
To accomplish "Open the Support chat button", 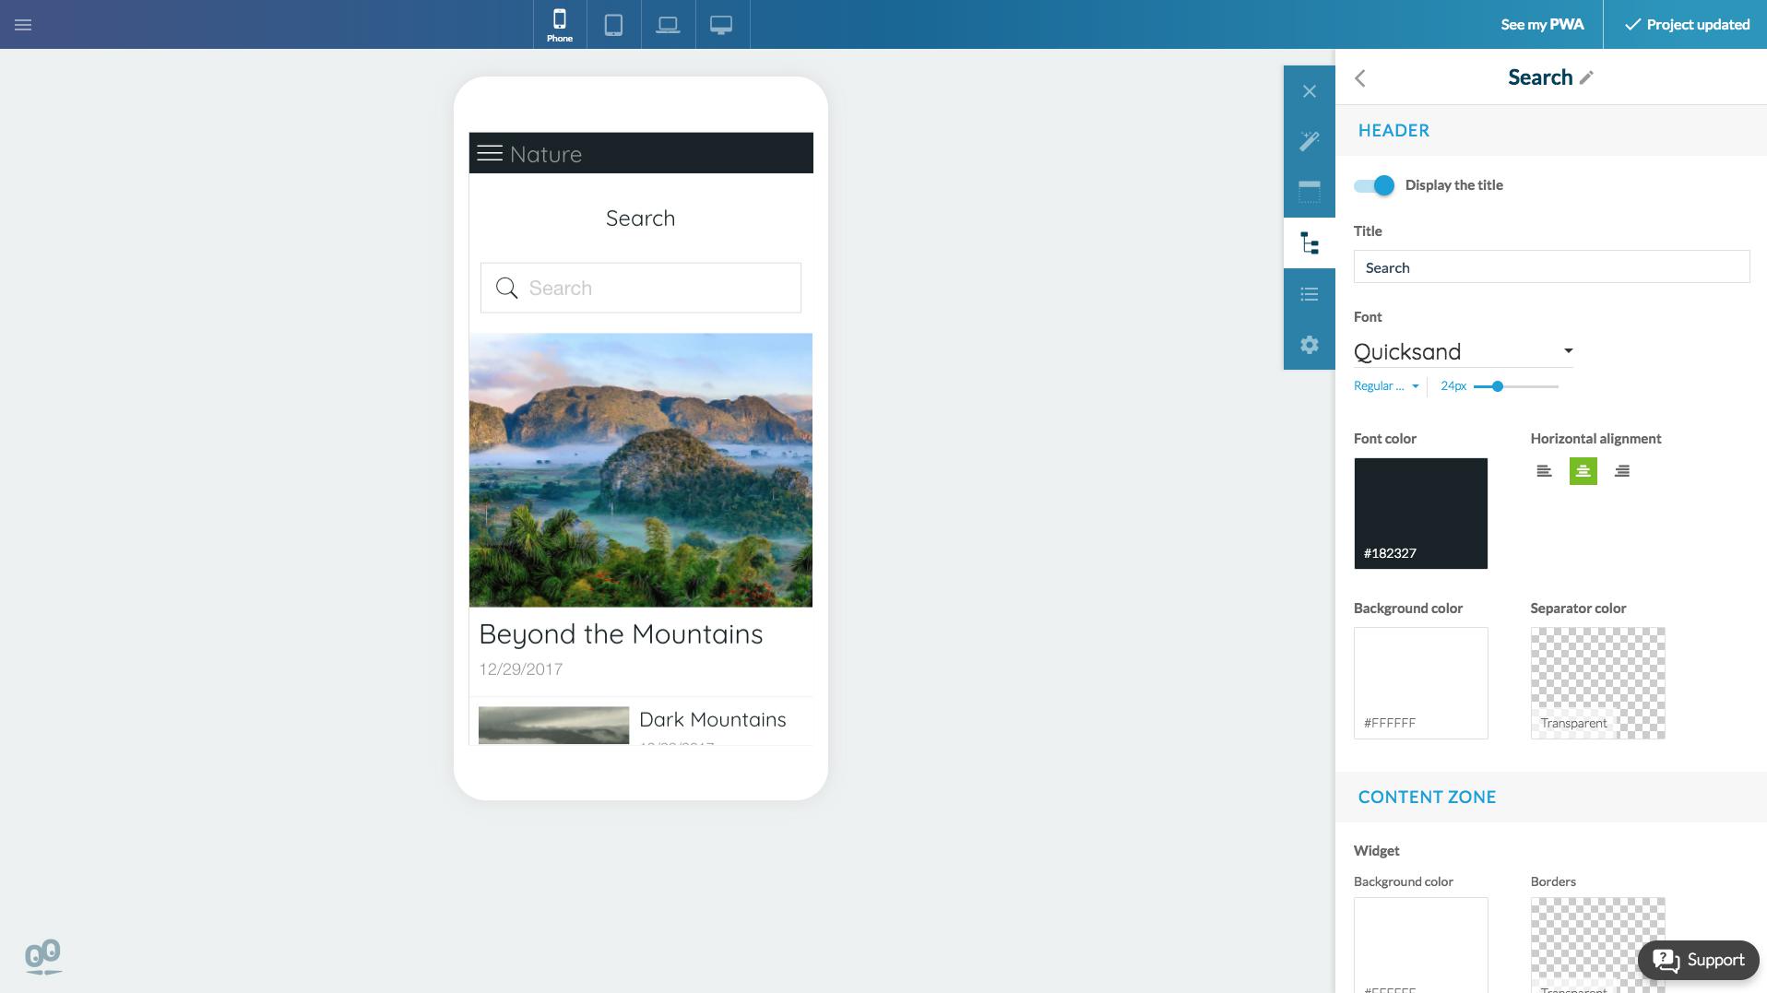I will point(1698,960).
